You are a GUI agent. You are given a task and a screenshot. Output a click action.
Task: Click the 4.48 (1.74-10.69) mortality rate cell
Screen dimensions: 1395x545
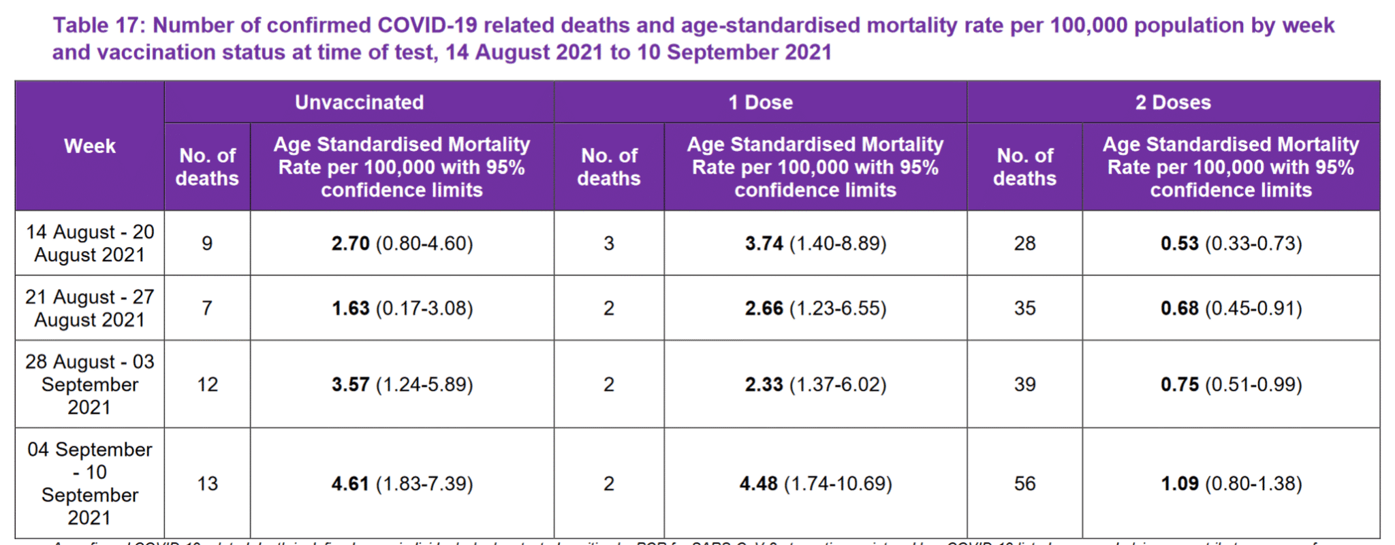click(815, 484)
